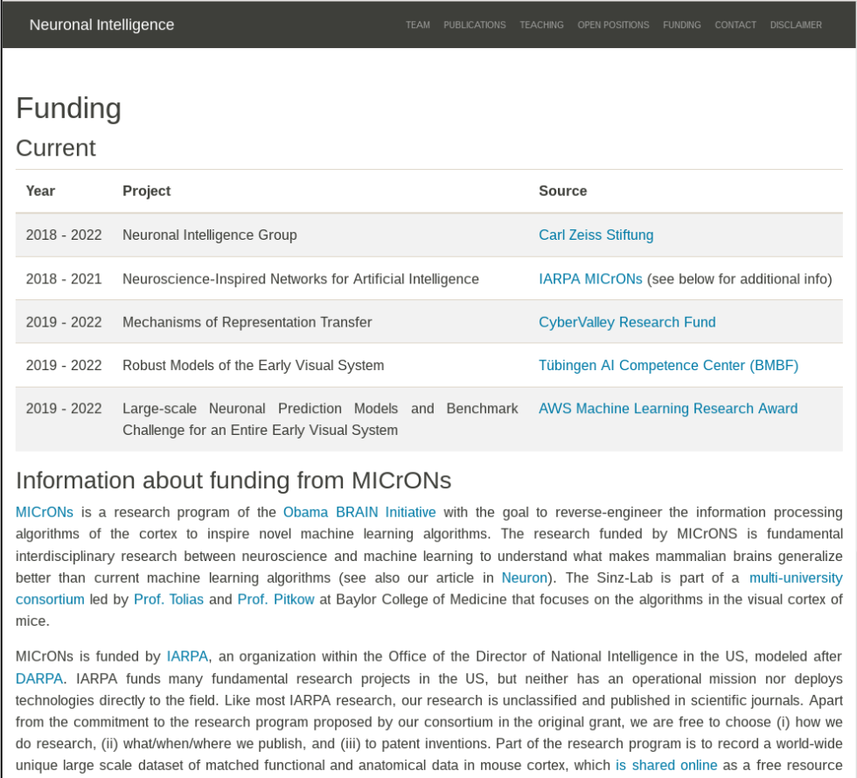857x778 pixels.
Task: Click the year cell beside Large-scale Neuronal Prediction
Action: tap(64, 409)
